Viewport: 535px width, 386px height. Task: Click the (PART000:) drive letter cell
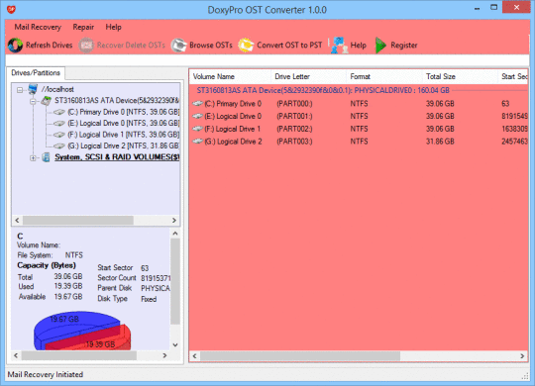click(x=294, y=104)
